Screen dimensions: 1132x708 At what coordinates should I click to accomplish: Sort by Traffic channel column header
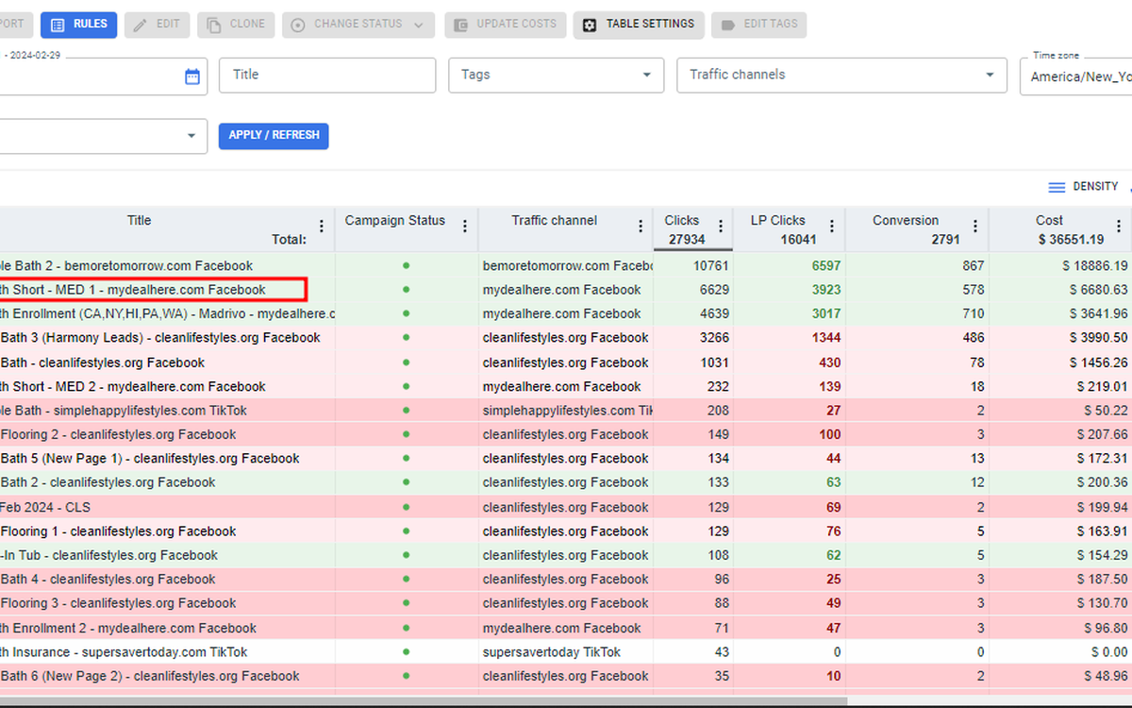(x=554, y=221)
